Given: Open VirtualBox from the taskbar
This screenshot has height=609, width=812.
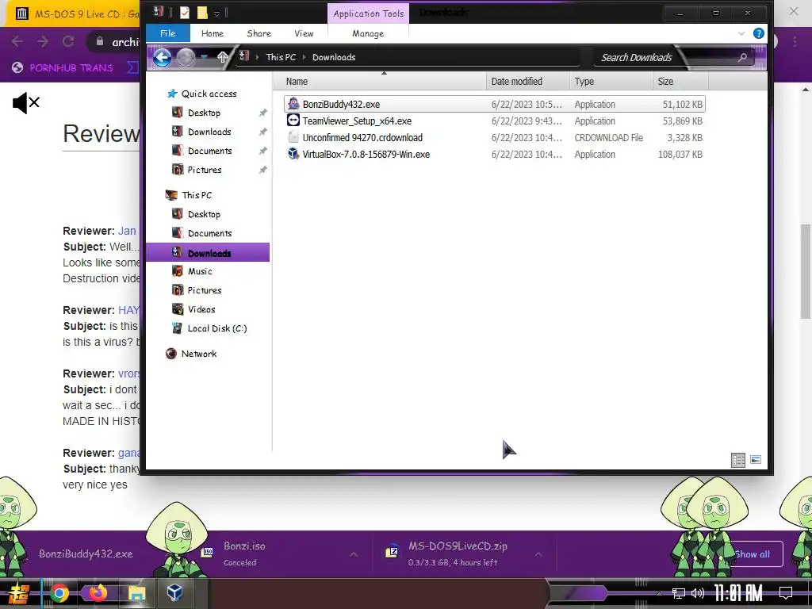Looking at the screenshot, I should click(174, 592).
